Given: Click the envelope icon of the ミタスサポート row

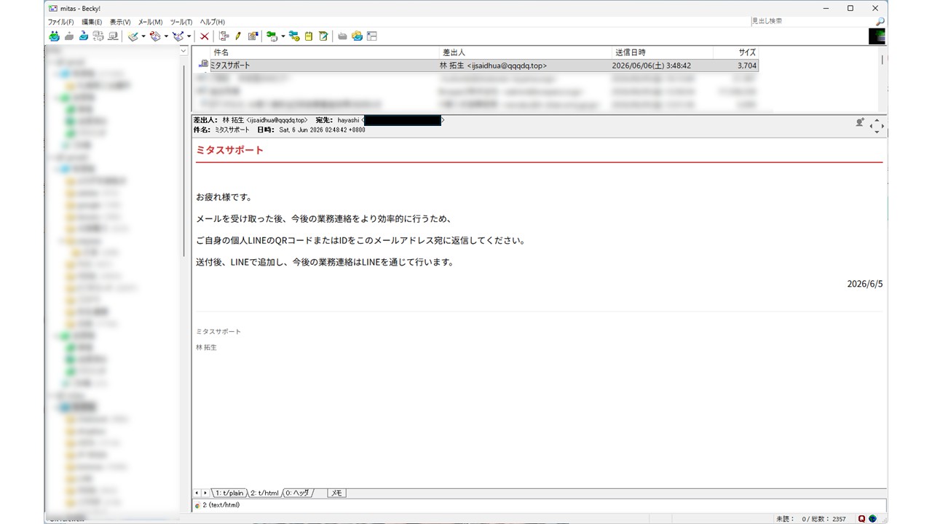Looking at the screenshot, I should 203,65.
